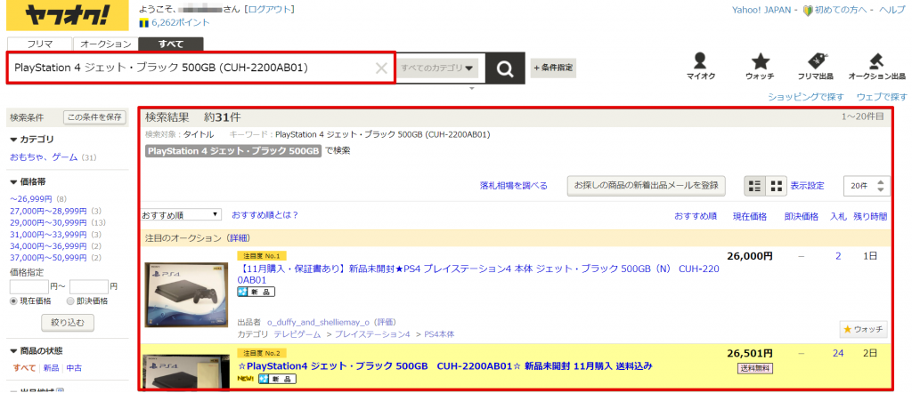This screenshot has width=912, height=393.
Task: Sort by 入札 column header
Action: point(837,217)
